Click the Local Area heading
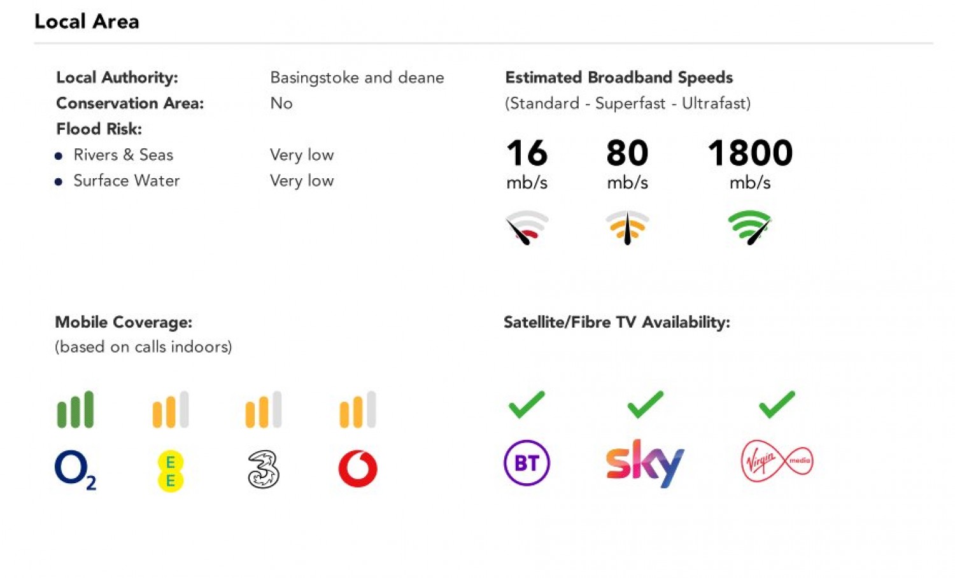This screenshot has width=955, height=578. [x=87, y=22]
